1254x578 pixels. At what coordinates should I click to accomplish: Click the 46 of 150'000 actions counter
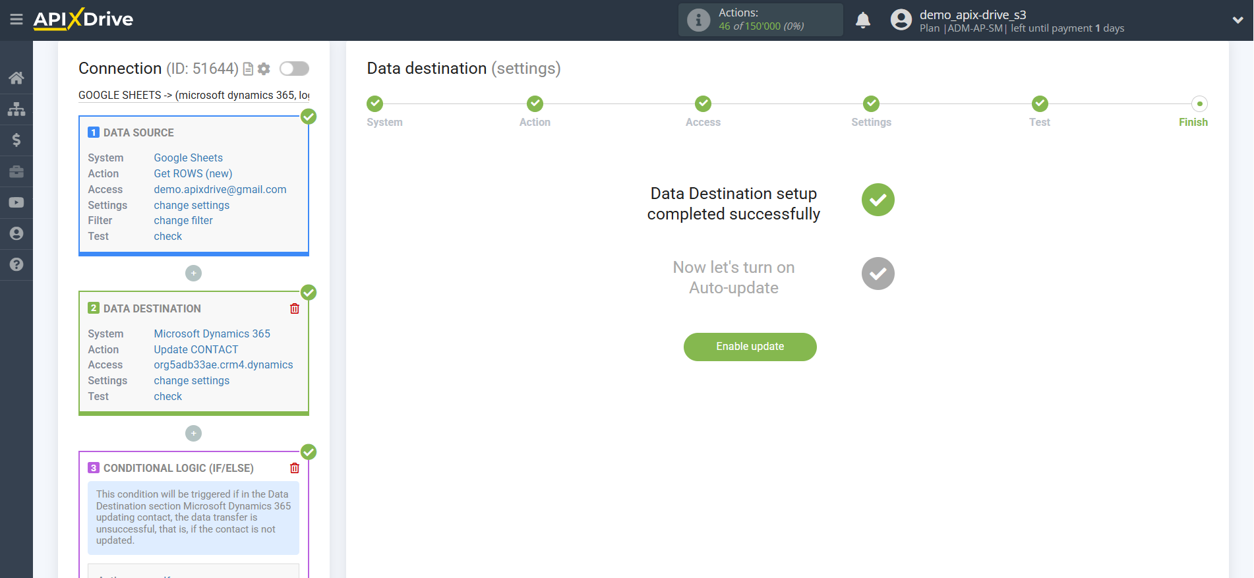tap(761, 26)
